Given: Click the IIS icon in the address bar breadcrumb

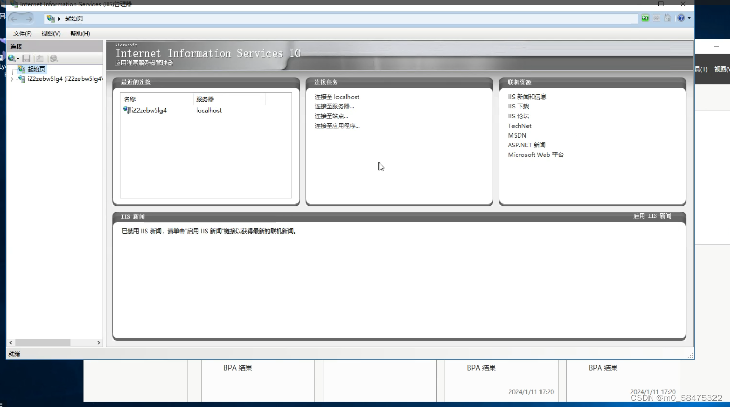Looking at the screenshot, I should tap(50, 18).
